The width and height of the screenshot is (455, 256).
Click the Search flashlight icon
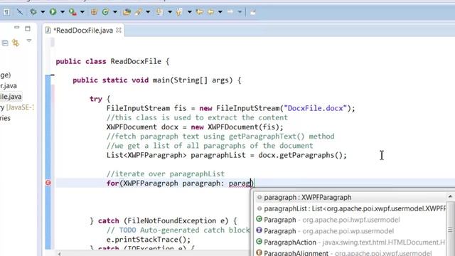coord(139,12)
